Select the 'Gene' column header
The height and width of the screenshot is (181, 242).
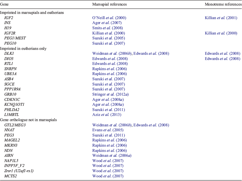4,4
